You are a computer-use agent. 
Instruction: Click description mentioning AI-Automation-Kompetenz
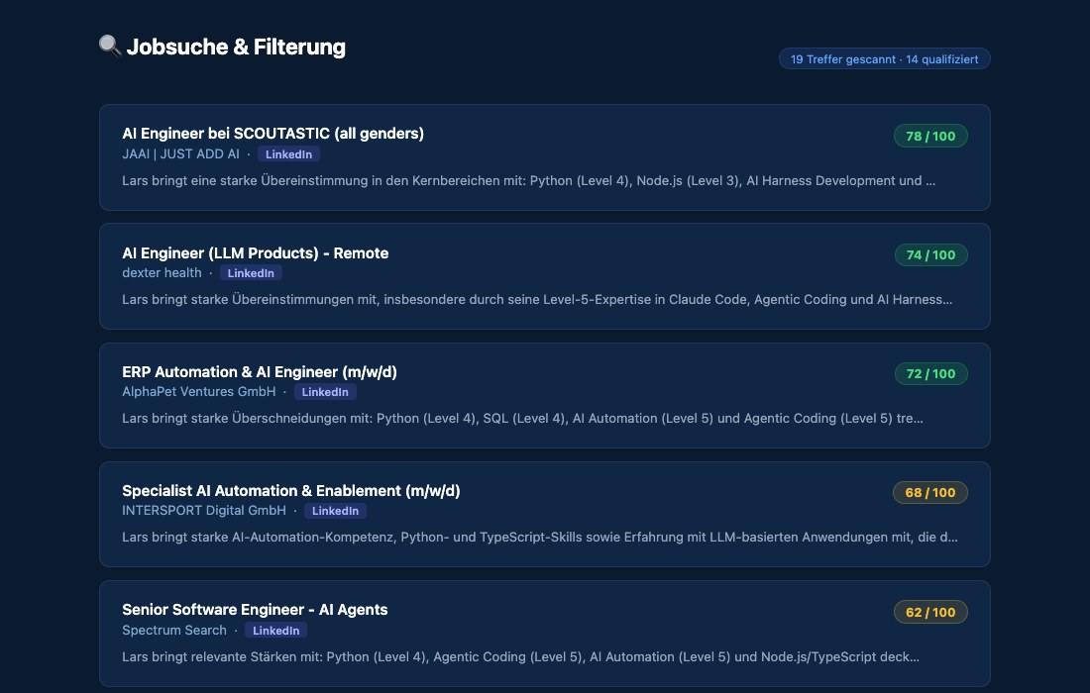540,537
